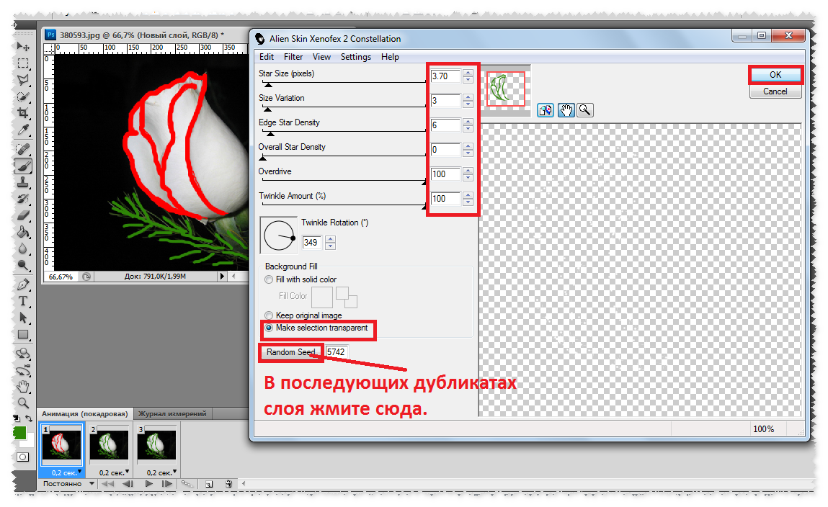This screenshot has width=828, height=507.
Task: Click the OK button
Action: click(x=775, y=75)
